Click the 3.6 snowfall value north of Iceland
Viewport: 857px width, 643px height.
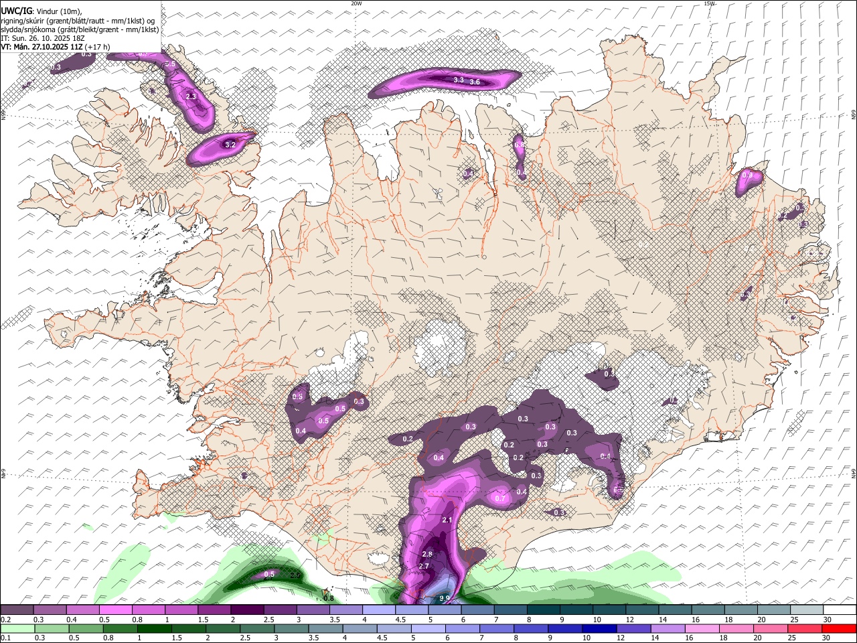coord(475,82)
